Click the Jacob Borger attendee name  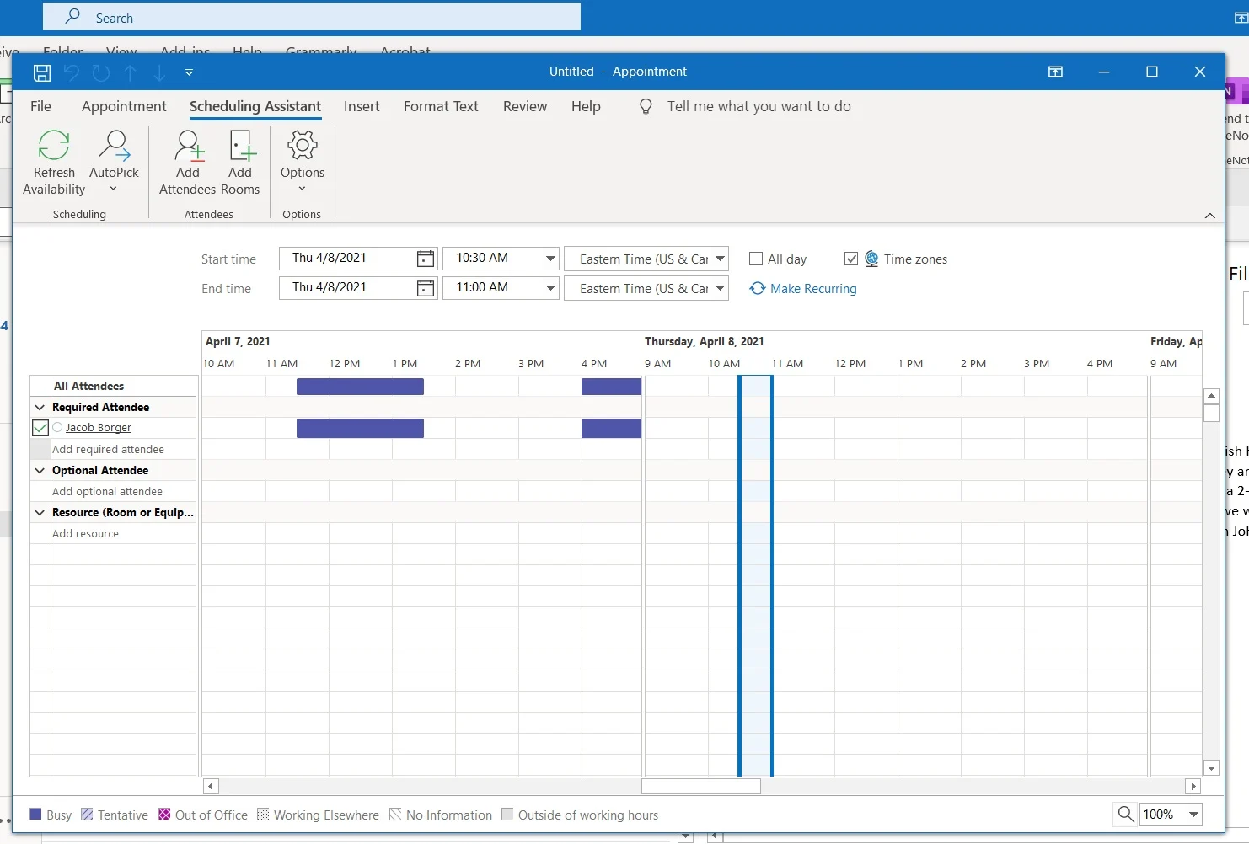click(x=99, y=428)
